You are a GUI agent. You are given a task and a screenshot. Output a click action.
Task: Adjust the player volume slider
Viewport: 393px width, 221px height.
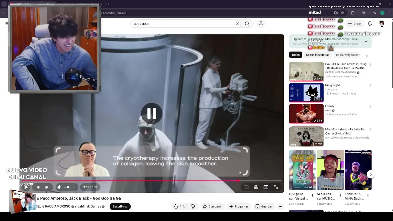coord(69,187)
